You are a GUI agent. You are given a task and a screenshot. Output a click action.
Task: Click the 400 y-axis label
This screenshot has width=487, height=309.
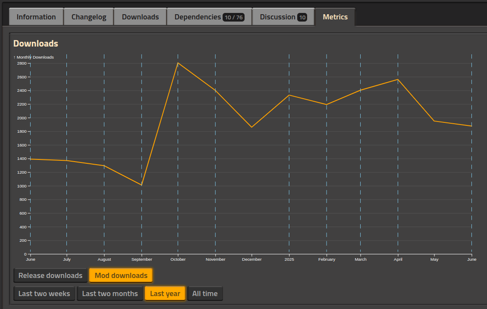coord(23,227)
